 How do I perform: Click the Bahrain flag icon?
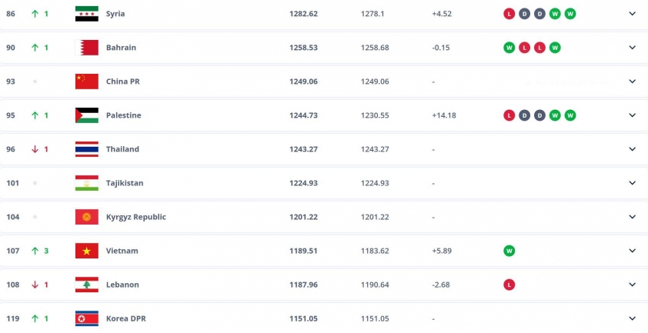point(86,48)
